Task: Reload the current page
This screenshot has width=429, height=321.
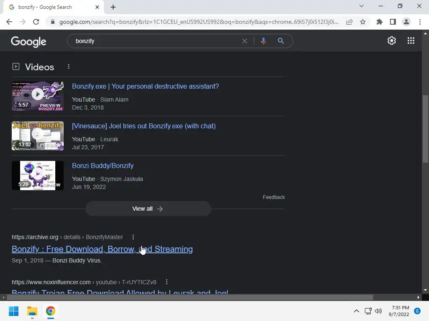Action: pos(36,22)
